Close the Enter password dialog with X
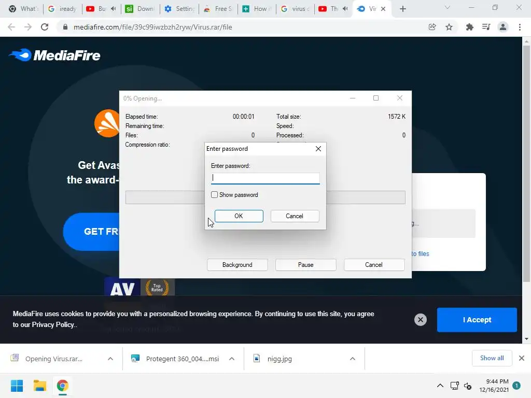531x398 pixels. point(318,149)
